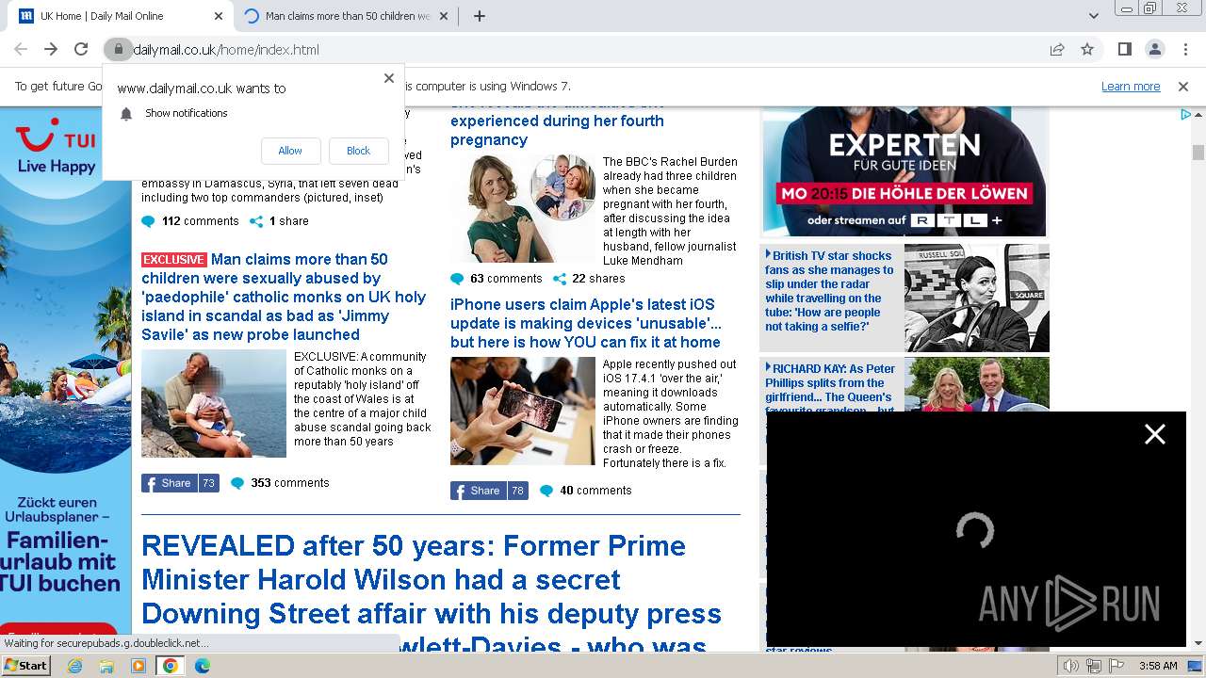
Task: Open File Explorer from taskbar
Action: 106,666
